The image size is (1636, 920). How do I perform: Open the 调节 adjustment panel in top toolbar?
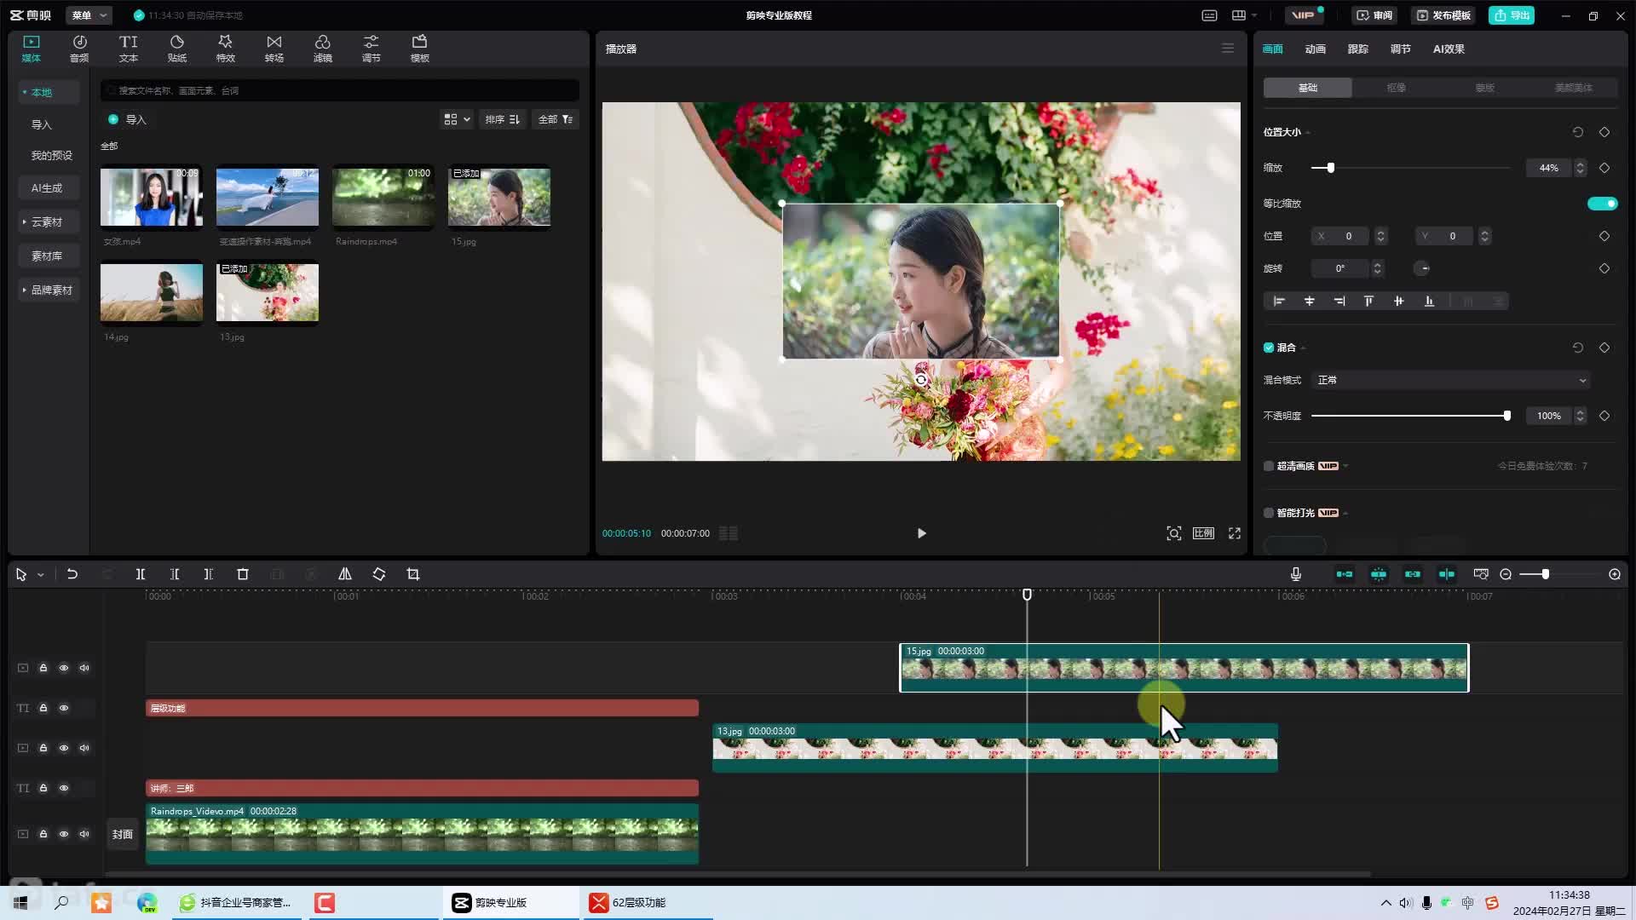coord(371,49)
